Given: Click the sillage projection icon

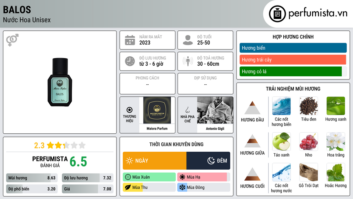Looking at the screenshot, I should pos(188,61).
